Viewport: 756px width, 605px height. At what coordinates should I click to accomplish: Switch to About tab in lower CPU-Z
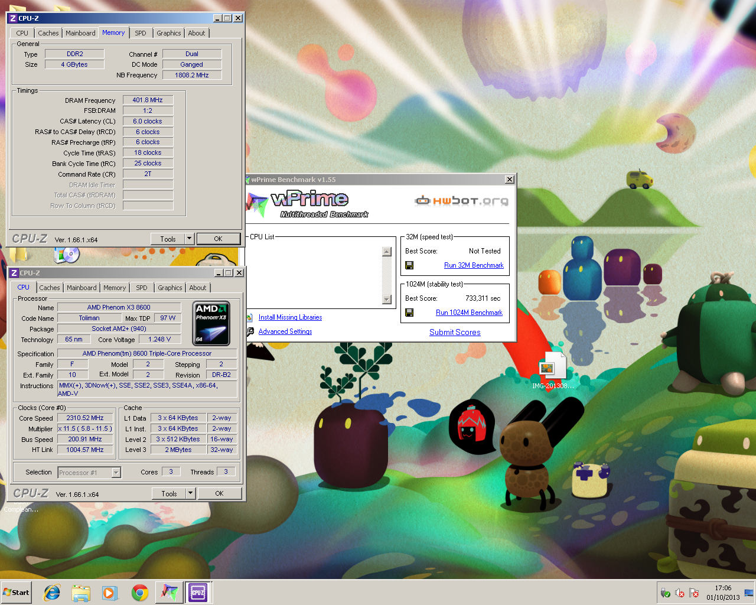(198, 288)
